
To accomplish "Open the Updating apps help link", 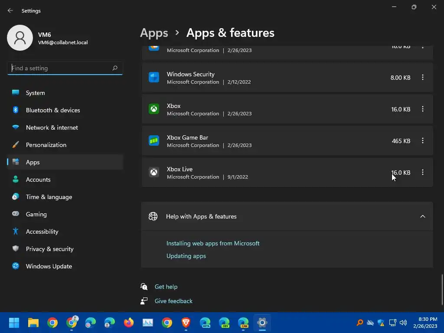I will (186, 256).
